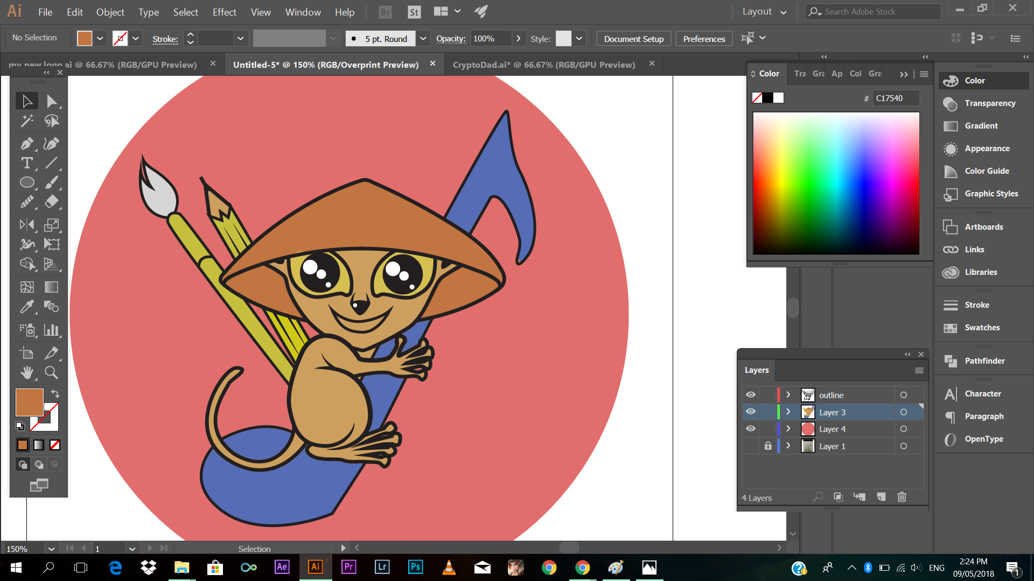Switch to my new logo.ai tab

tap(102, 65)
